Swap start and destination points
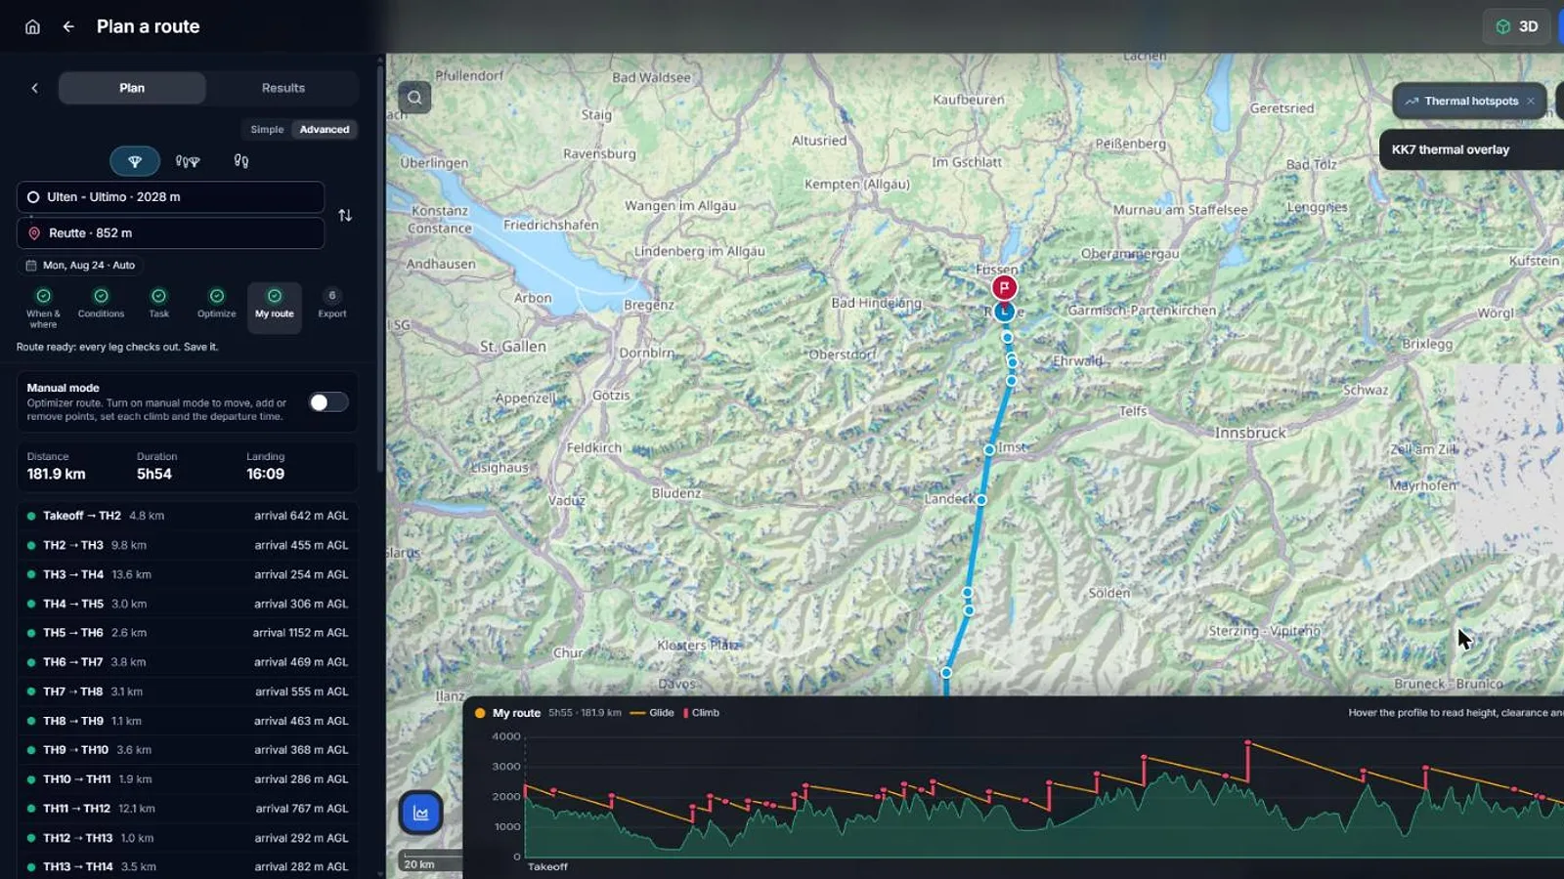 point(345,215)
